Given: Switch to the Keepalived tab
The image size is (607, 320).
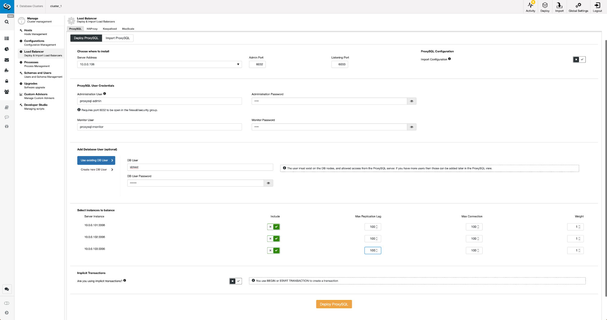Looking at the screenshot, I should (x=110, y=29).
